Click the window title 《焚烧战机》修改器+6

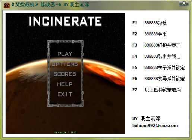pyautogui.click(x=36, y=5)
